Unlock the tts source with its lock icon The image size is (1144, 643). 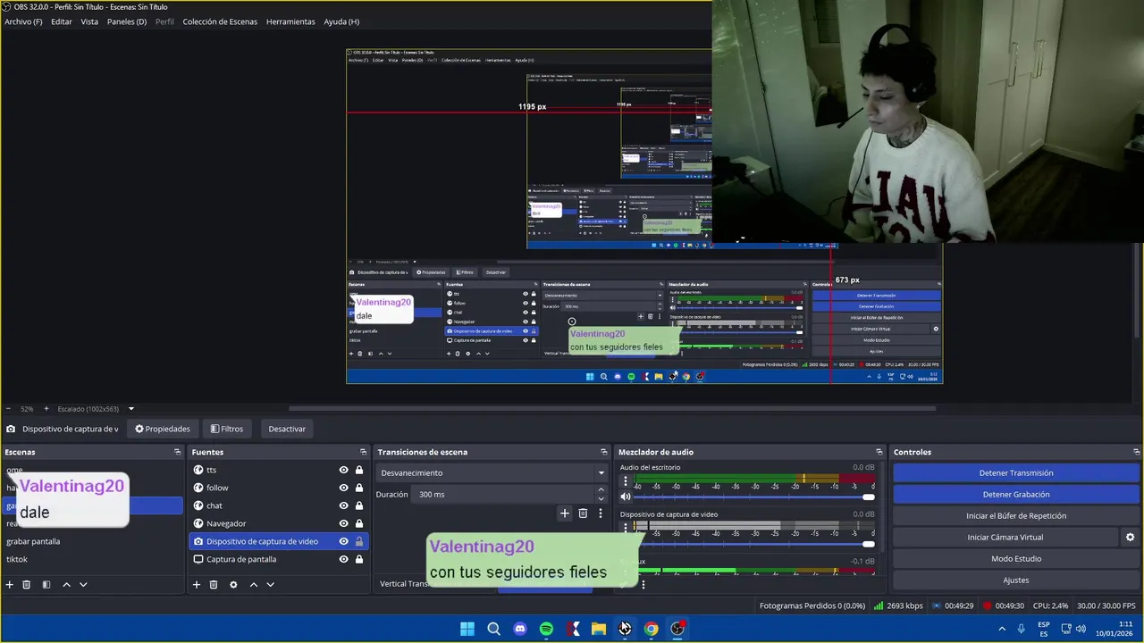(x=359, y=470)
